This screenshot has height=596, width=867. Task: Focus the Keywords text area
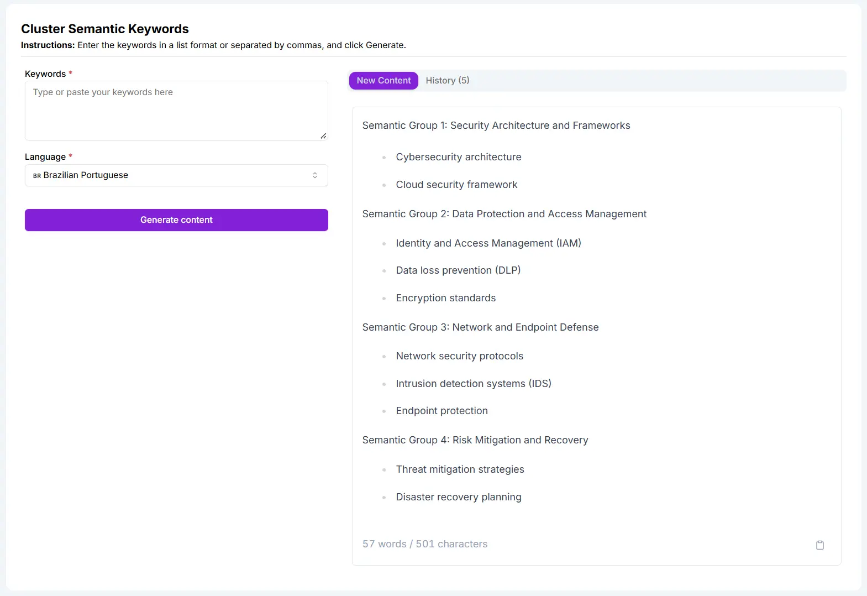tap(176, 111)
